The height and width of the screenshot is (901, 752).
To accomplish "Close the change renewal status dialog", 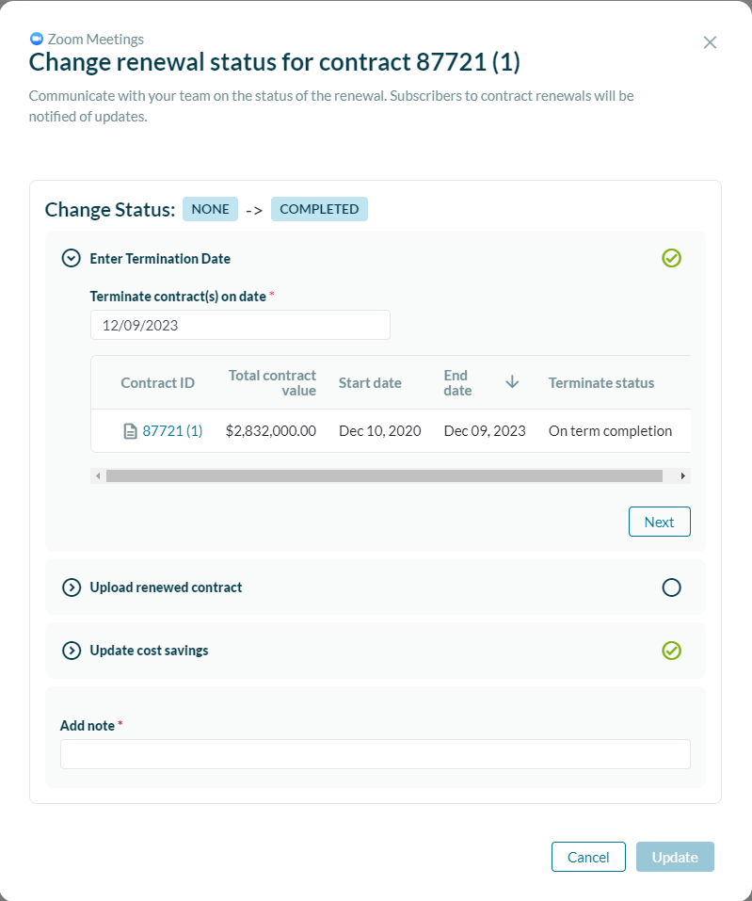I will [x=710, y=42].
